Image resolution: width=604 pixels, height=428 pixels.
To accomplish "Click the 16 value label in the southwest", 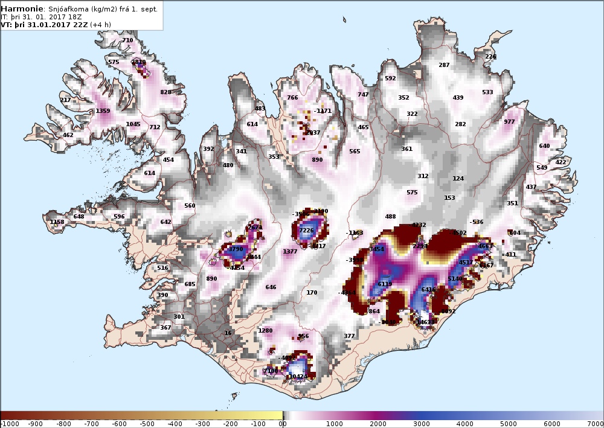I will [x=228, y=333].
